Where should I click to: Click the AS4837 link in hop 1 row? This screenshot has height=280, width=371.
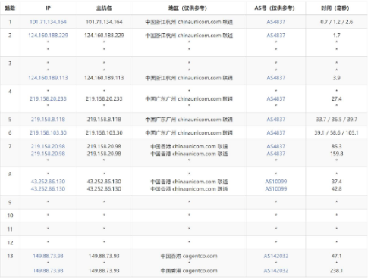tap(276, 22)
